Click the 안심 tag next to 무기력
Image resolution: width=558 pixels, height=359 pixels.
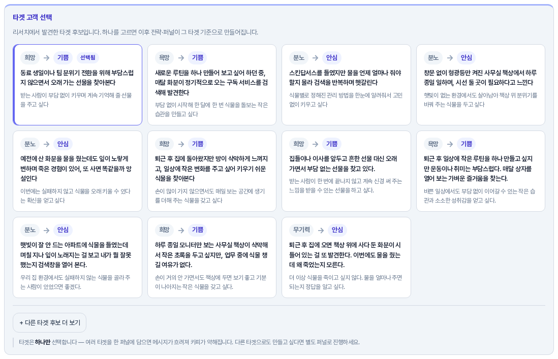[x=337, y=230]
